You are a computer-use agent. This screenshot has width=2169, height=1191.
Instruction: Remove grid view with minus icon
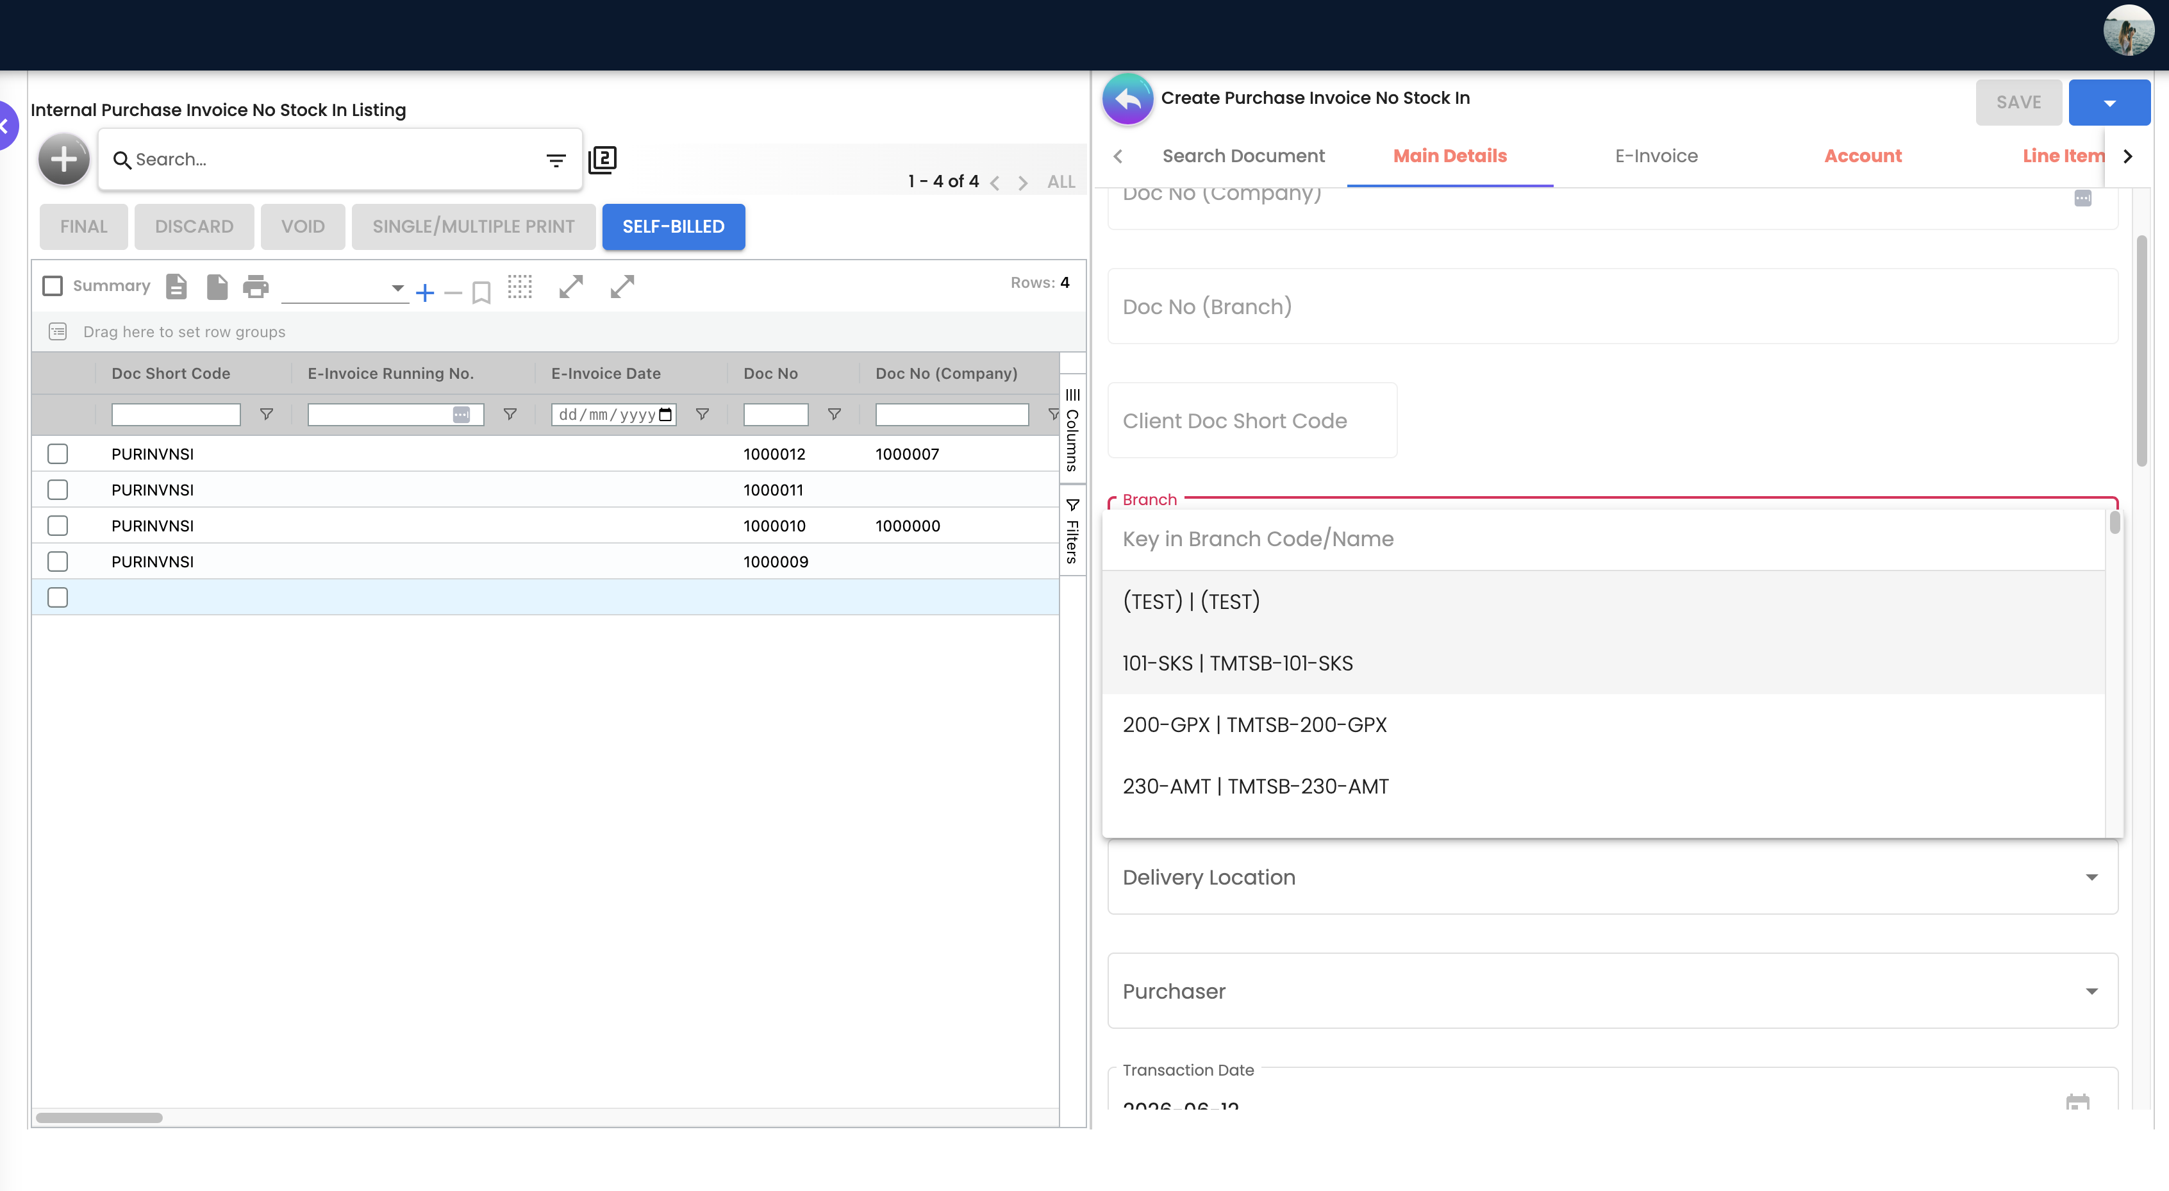453,293
